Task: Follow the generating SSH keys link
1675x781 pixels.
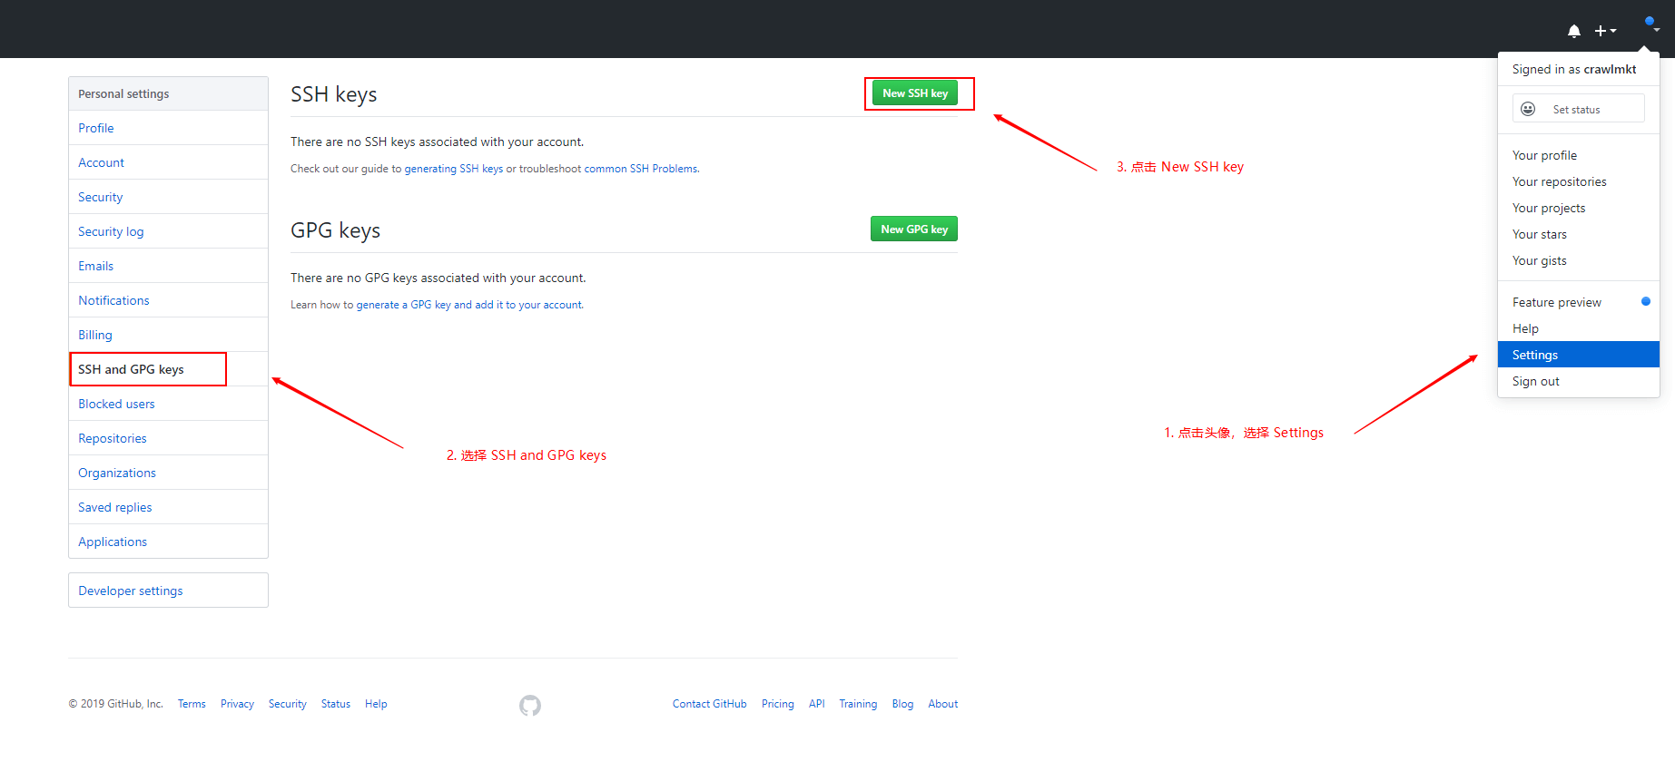Action: pos(453,169)
